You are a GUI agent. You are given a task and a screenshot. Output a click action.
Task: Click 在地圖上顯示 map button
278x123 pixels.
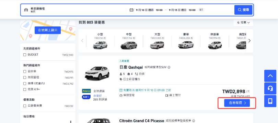click(x=48, y=30)
